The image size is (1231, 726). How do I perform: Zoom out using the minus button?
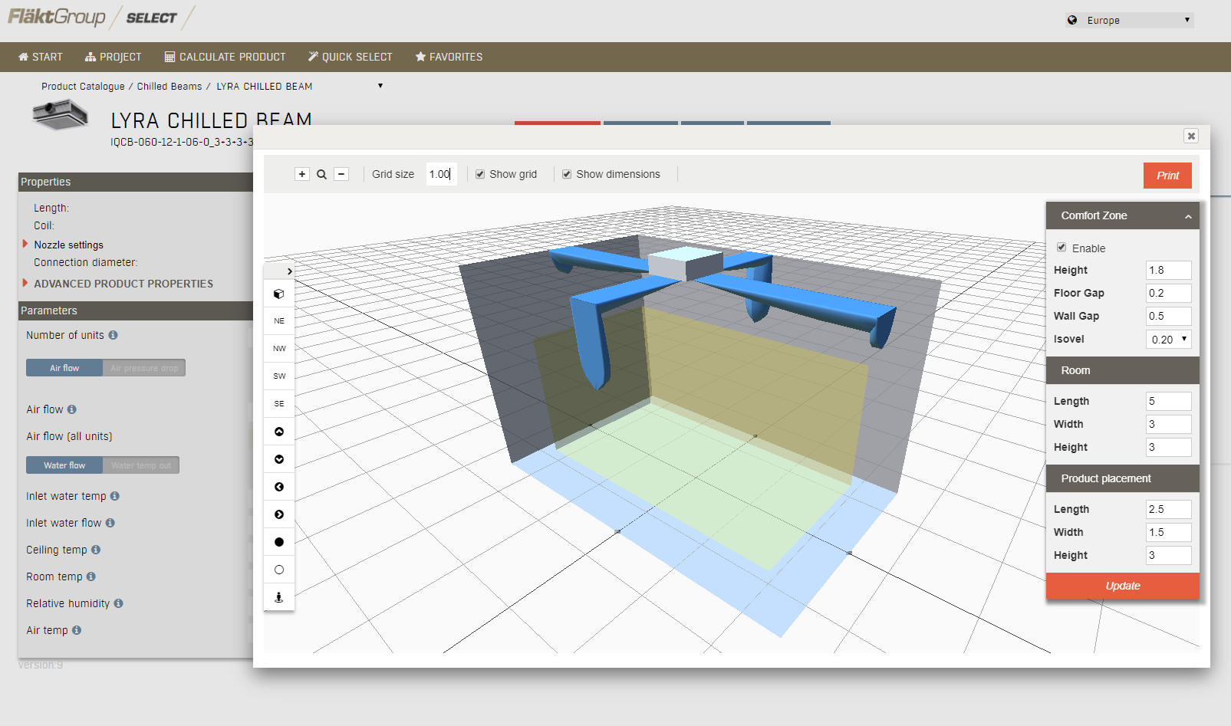coord(341,174)
